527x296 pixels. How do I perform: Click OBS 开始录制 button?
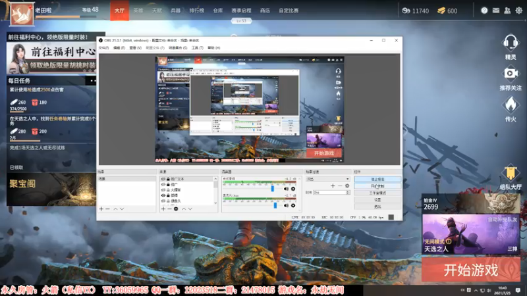pos(377,186)
